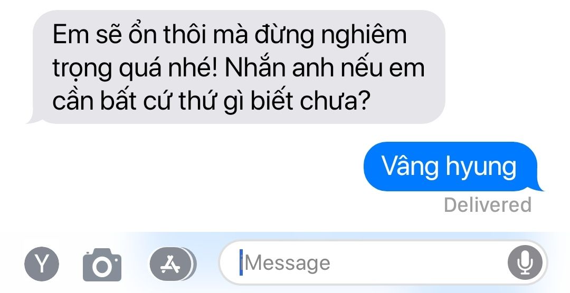Tap the camera lens circle in camera icon
This screenshot has width=570, height=293.
click(x=102, y=267)
